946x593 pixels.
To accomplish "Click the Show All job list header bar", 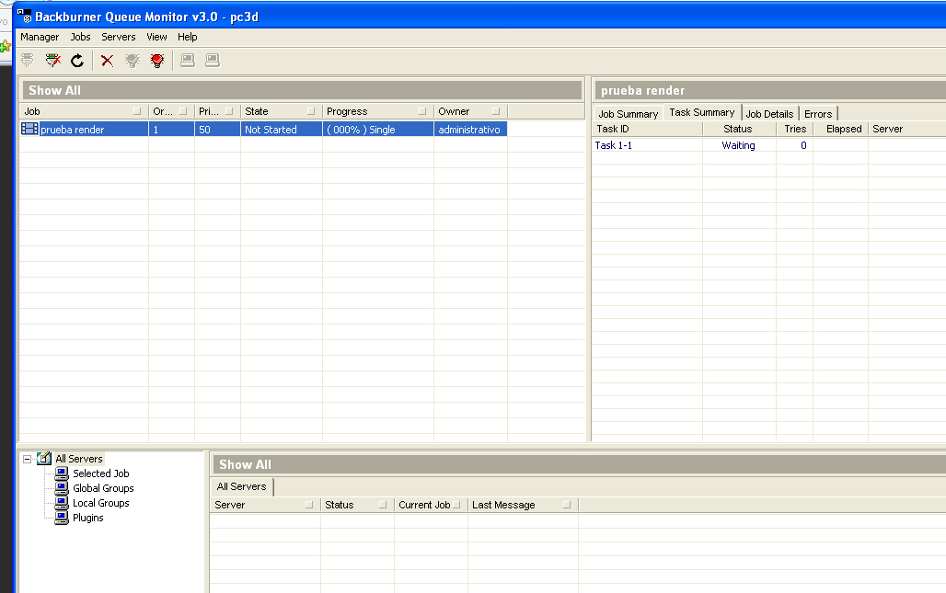I will click(x=302, y=90).
